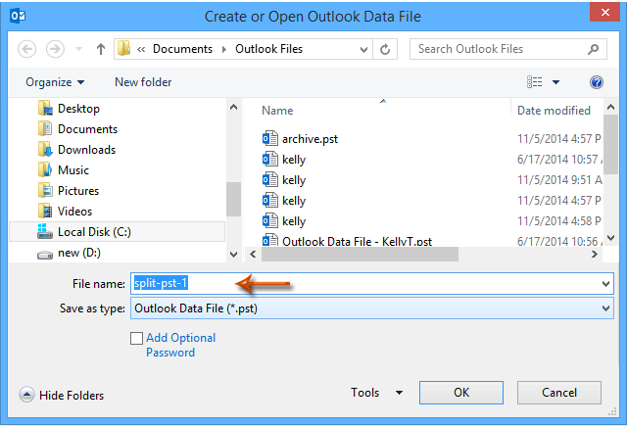
Task: Click the search magnifier icon
Action: tap(594, 49)
